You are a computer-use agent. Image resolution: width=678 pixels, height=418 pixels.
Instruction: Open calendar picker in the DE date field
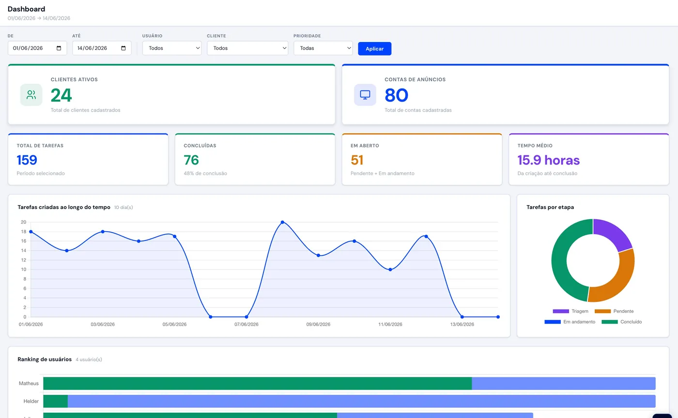point(59,48)
